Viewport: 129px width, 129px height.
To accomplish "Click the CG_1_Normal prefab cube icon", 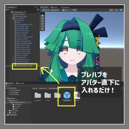I will [x=14, y=18].
